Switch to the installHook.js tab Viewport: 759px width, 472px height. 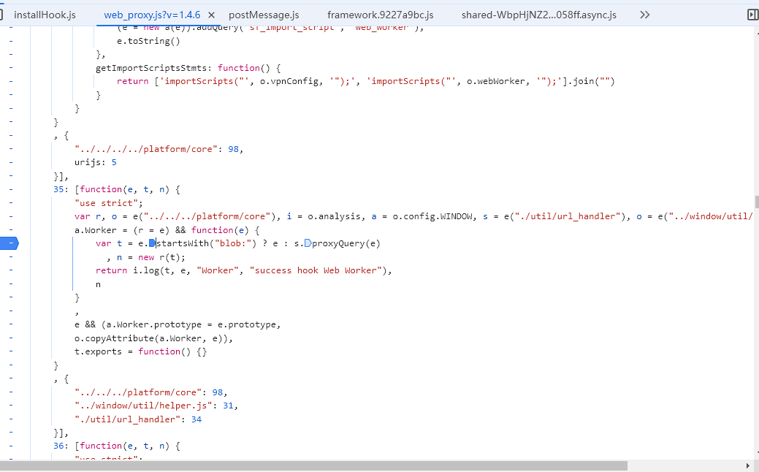click(45, 15)
